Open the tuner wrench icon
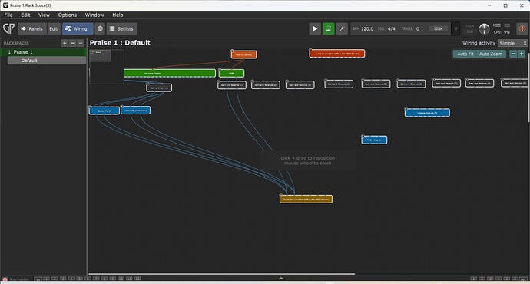The height and width of the screenshot is (284, 530). [x=342, y=28]
